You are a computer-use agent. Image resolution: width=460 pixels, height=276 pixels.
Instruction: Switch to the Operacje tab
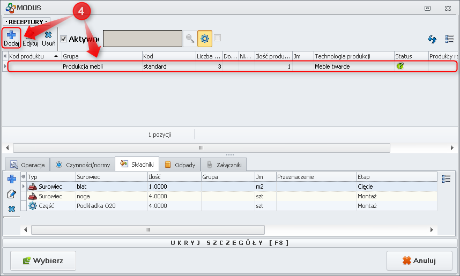click(27, 165)
